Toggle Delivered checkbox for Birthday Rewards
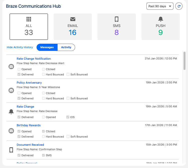This screenshot has height=168, width=188. [19, 137]
